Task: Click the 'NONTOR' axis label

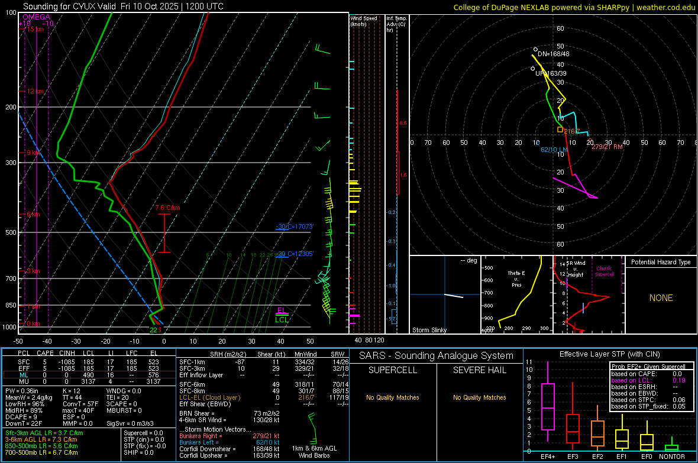Action: 672,456
